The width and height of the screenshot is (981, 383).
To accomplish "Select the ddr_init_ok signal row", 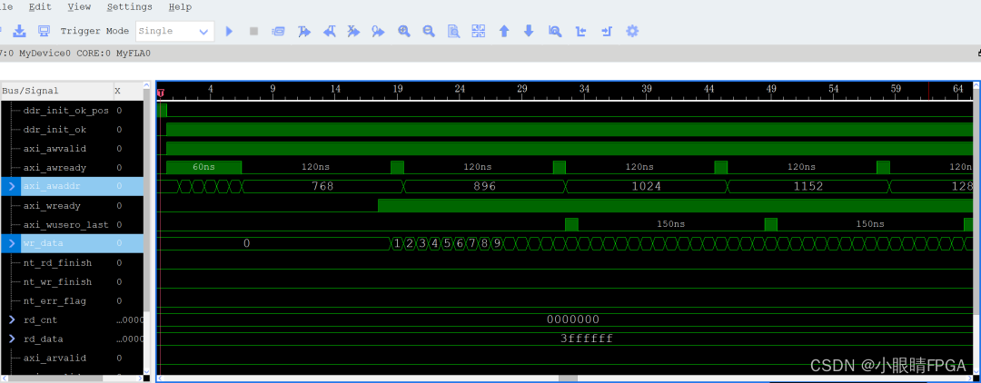I will pyautogui.click(x=72, y=130).
